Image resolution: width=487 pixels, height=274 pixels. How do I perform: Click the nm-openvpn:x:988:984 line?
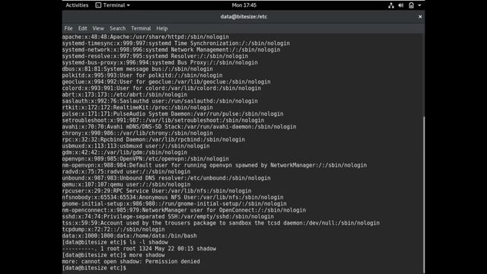(x=215, y=165)
